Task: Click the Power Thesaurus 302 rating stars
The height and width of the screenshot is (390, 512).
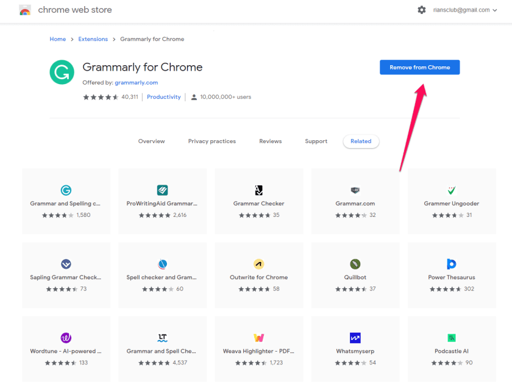Action: click(x=445, y=289)
